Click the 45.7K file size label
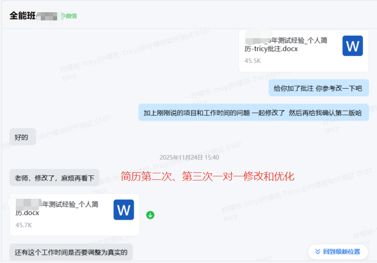The height and width of the screenshot is (263, 377). (x=23, y=225)
